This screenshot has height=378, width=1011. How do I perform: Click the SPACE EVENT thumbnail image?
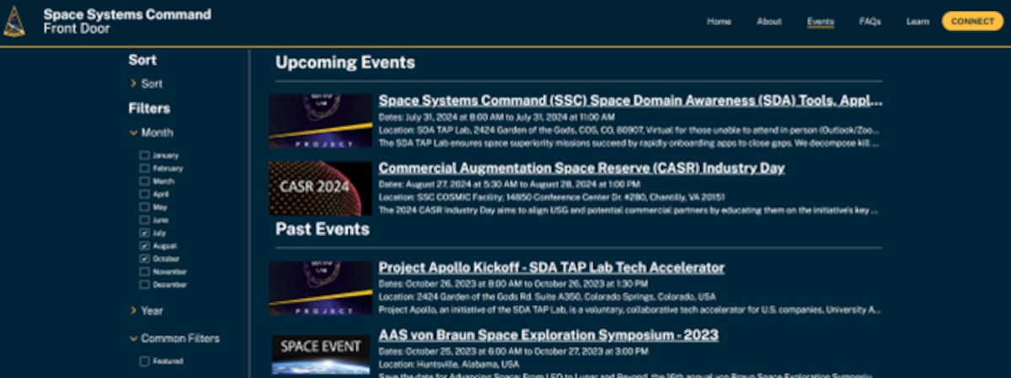tap(320, 354)
